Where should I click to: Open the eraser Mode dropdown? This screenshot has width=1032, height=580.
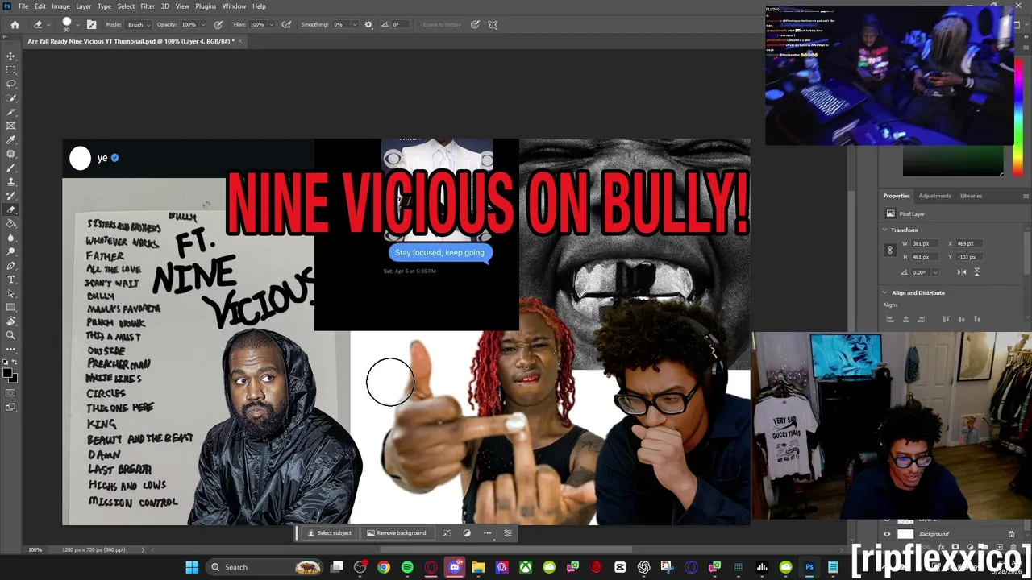pos(137,24)
